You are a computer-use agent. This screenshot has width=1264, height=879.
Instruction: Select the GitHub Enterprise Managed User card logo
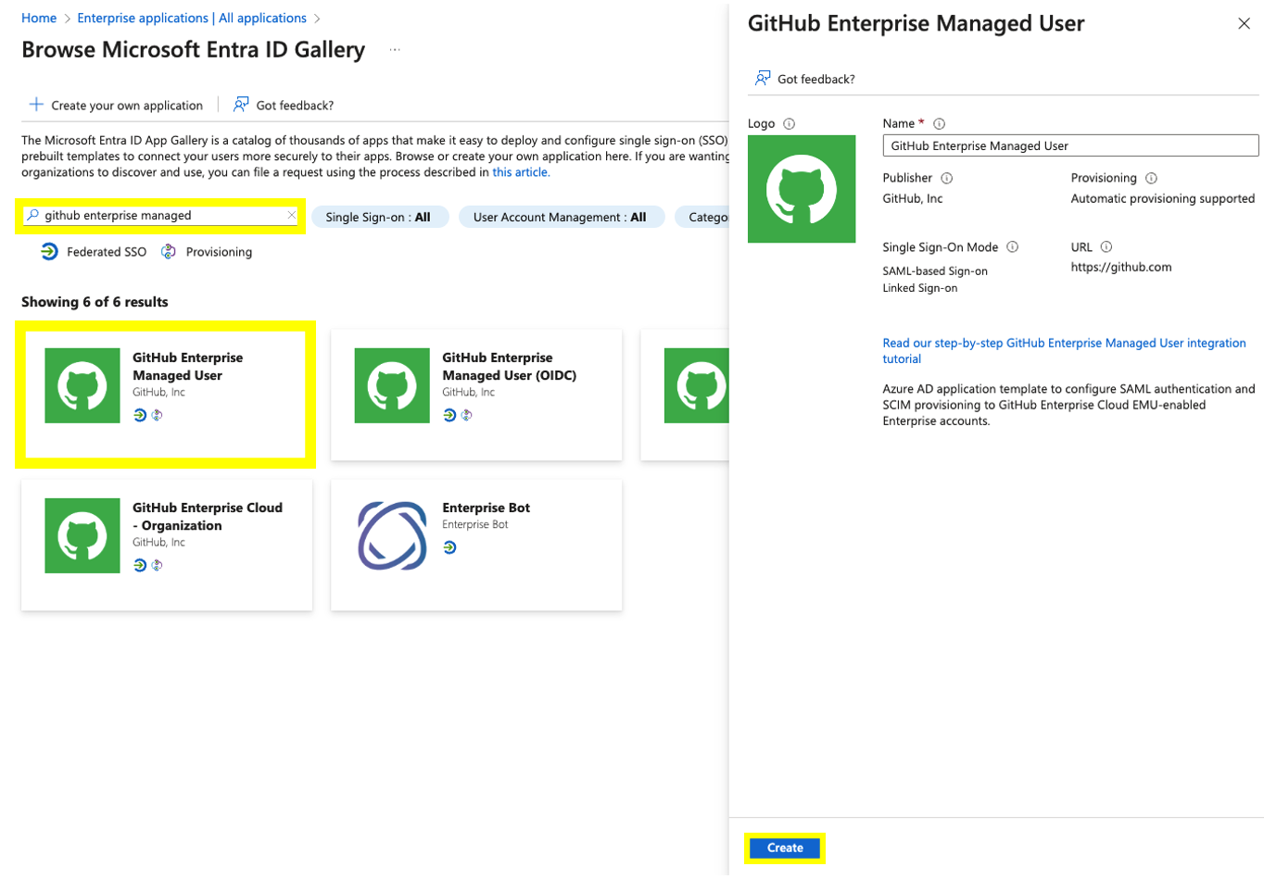click(x=82, y=385)
